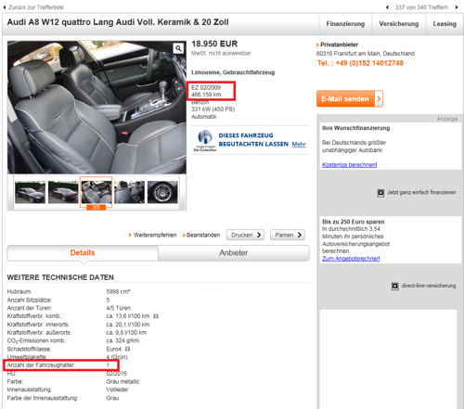Select the rear seat interior thumbnail
Screen dimensions: 464x409
pos(129,192)
